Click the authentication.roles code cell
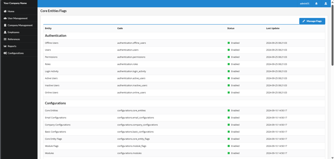This screenshot has width=334, height=159. coord(128,64)
